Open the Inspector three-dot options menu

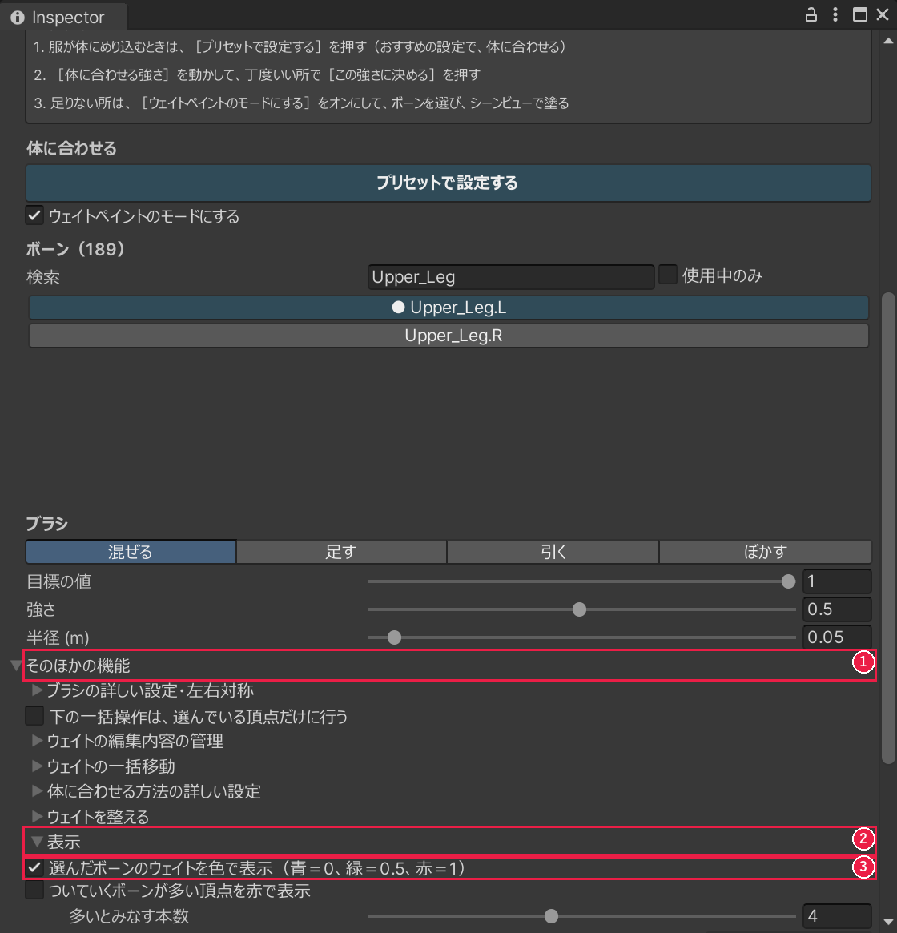point(835,14)
